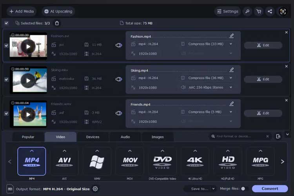This screenshot has height=196, width=294.
Task: Toggle the Merge files switch
Action: [245, 189]
